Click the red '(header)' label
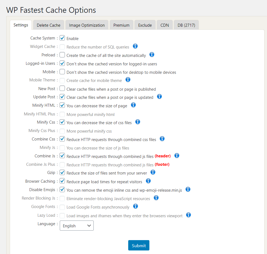 [163, 156]
